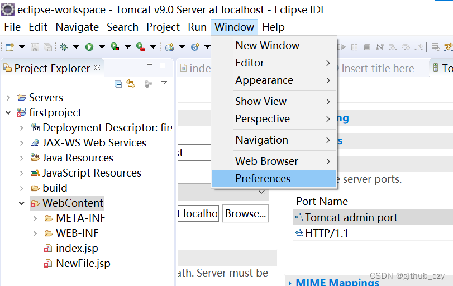Image resolution: width=453 pixels, height=286 pixels.
Task: Expand the WEB-INF folder
Action: coord(35,233)
